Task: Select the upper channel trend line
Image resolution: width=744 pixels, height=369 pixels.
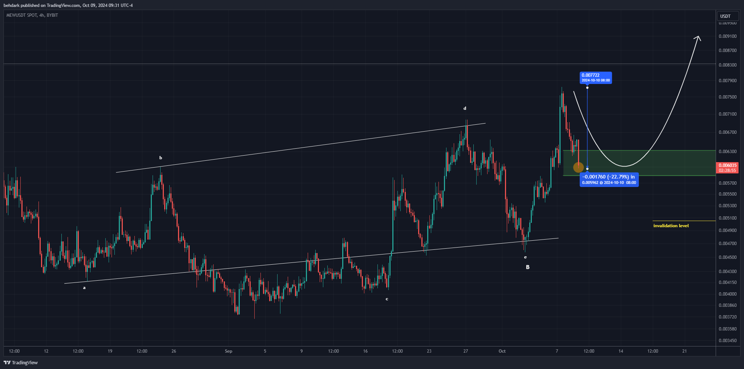Action: [x=301, y=148]
